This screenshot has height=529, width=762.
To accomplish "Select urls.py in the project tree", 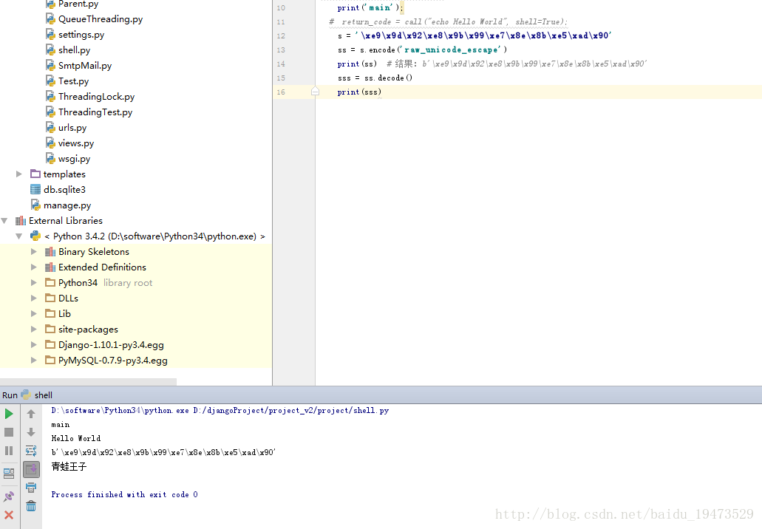I will tap(72, 128).
